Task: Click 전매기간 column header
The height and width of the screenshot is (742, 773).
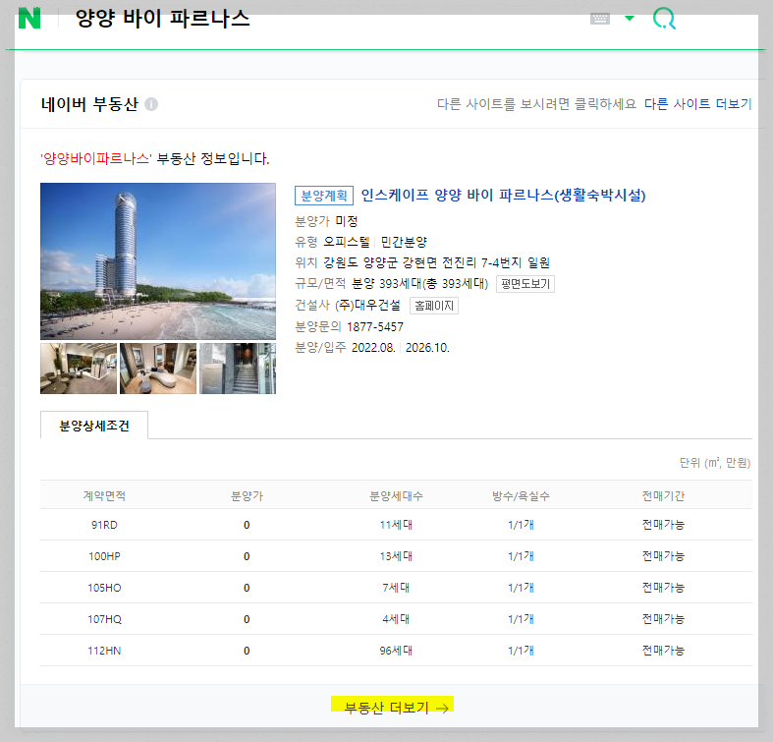Action: tap(663, 496)
